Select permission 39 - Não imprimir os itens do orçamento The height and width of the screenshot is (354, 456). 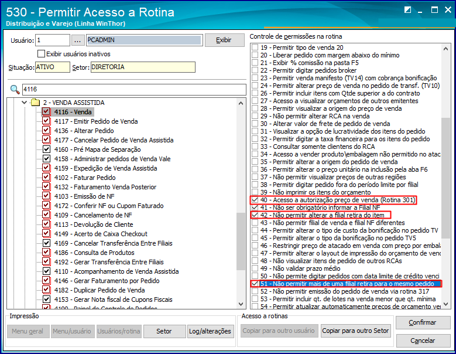[x=316, y=192]
